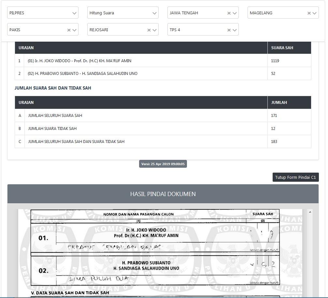Expand the PAKIS dropdown arrow
This screenshot has height=298, width=328.
click(x=74, y=30)
